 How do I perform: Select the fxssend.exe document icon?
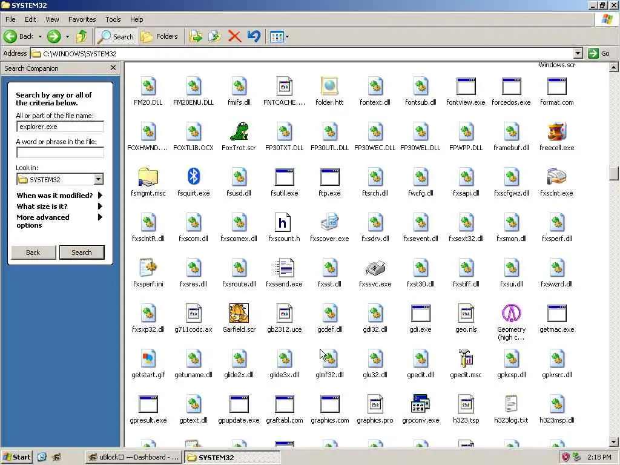(x=285, y=268)
